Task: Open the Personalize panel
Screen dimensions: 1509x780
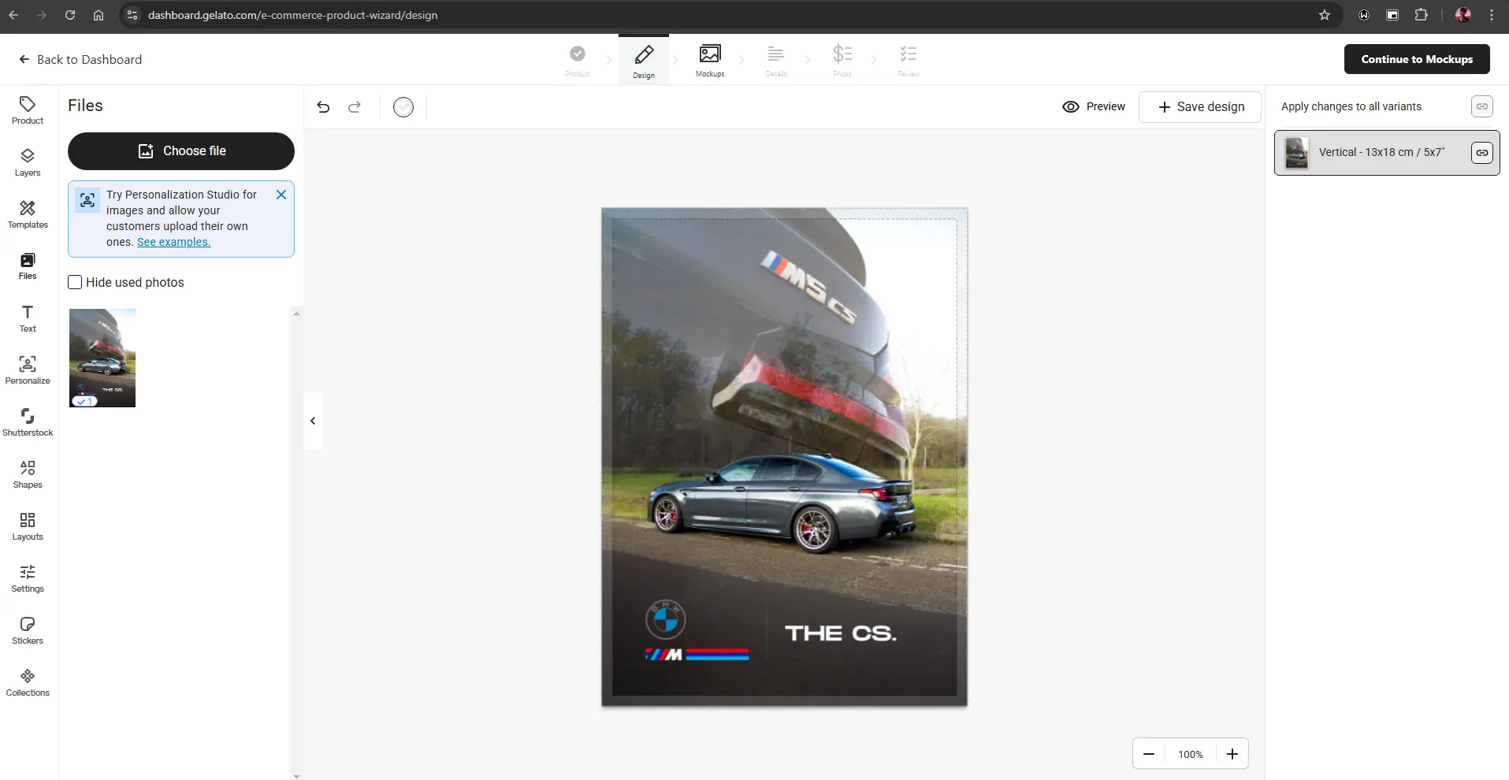Action: 28,370
